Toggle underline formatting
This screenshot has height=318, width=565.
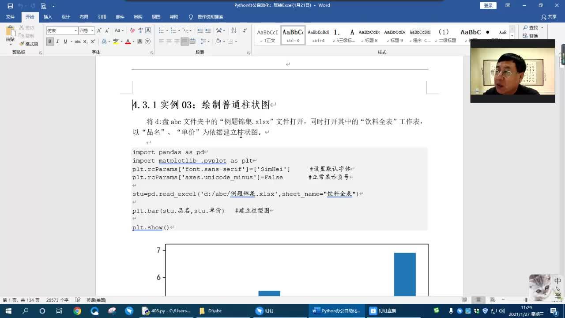pyautogui.click(x=65, y=42)
